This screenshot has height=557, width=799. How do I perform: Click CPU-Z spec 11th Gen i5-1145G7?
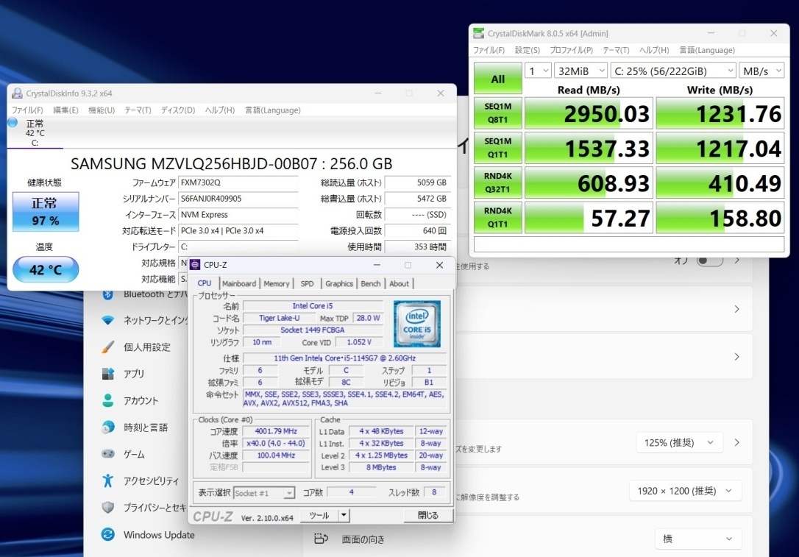(344, 358)
